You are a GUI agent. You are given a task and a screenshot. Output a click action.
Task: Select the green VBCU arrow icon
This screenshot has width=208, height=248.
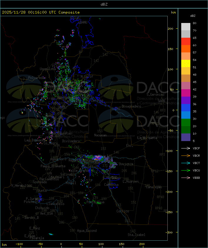(186, 170)
